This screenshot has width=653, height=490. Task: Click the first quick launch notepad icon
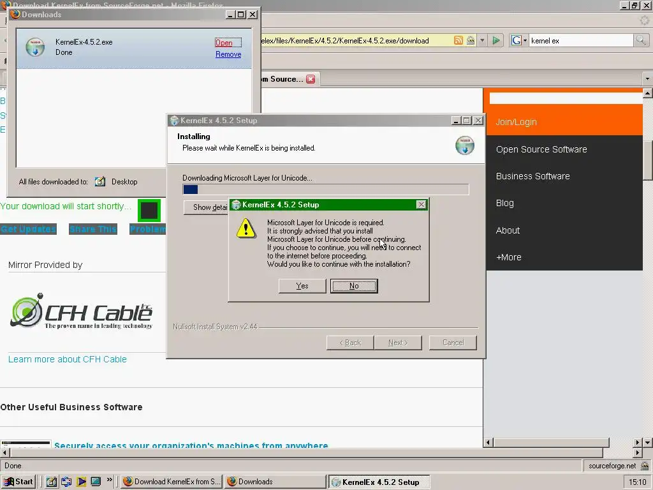(x=51, y=482)
